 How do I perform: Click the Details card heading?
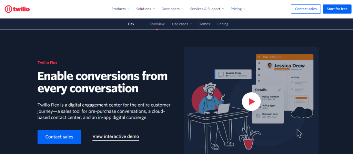261,90
